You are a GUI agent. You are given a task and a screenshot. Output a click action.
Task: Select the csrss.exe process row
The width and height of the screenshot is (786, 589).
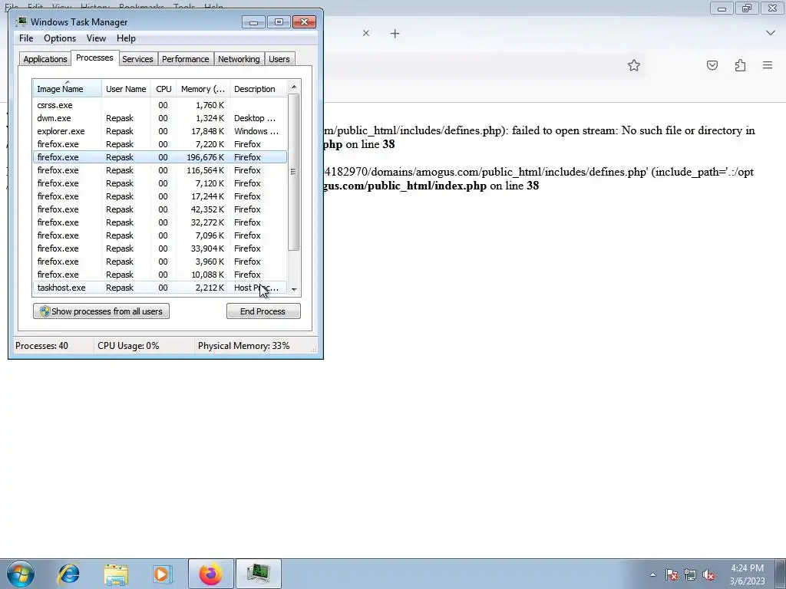point(160,105)
